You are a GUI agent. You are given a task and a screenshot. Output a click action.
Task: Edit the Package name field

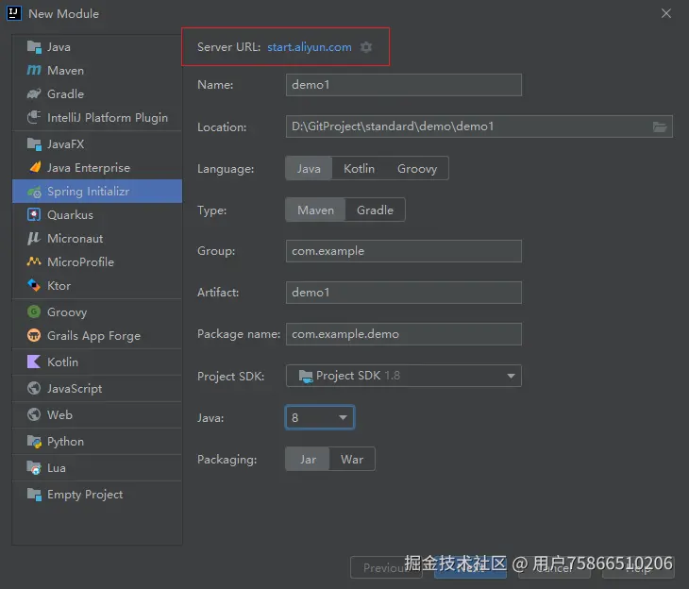click(404, 334)
